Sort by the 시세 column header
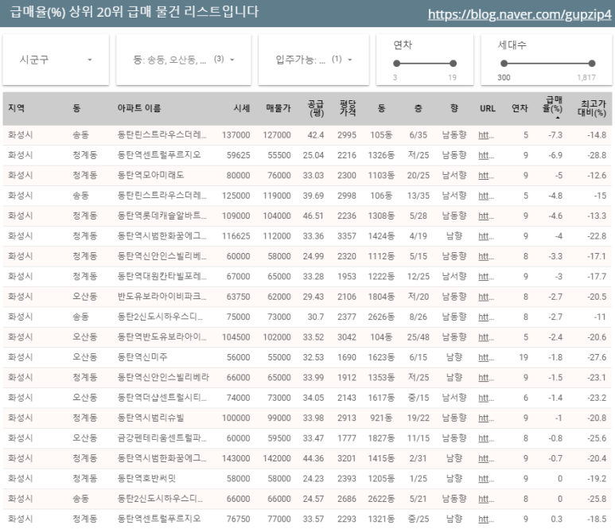Screen dimensions: 615x529 [242, 108]
